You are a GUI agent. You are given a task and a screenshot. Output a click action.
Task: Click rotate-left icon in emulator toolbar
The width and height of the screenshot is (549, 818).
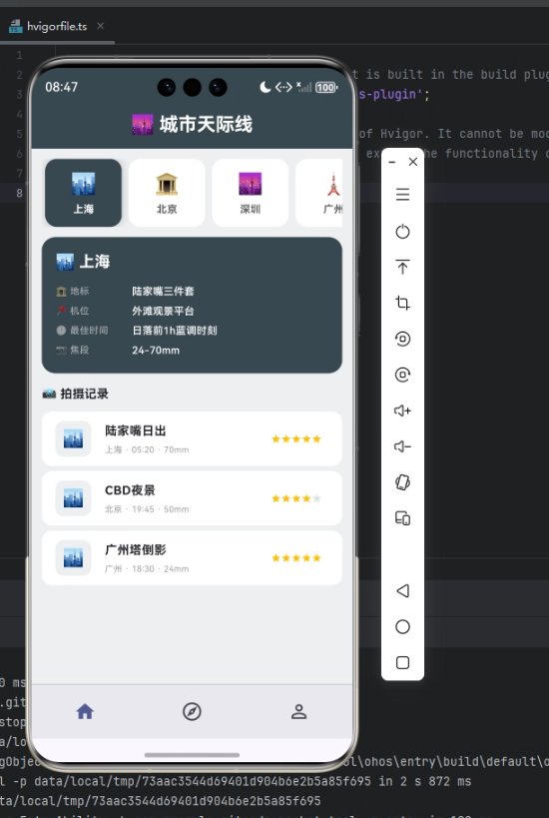[402, 340]
